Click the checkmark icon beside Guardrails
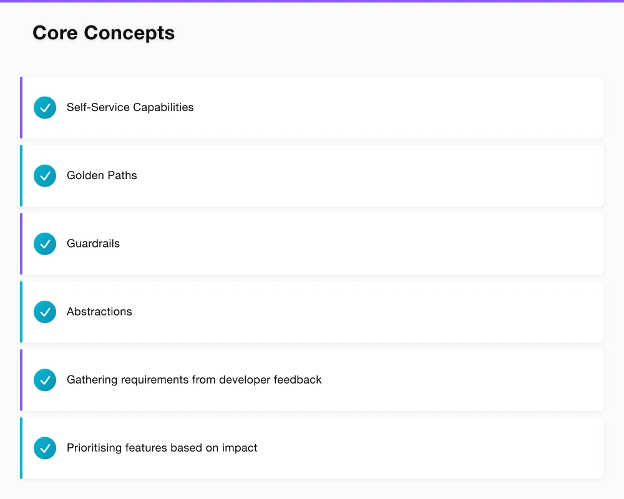This screenshot has height=499, width=624. [x=44, y=244]
